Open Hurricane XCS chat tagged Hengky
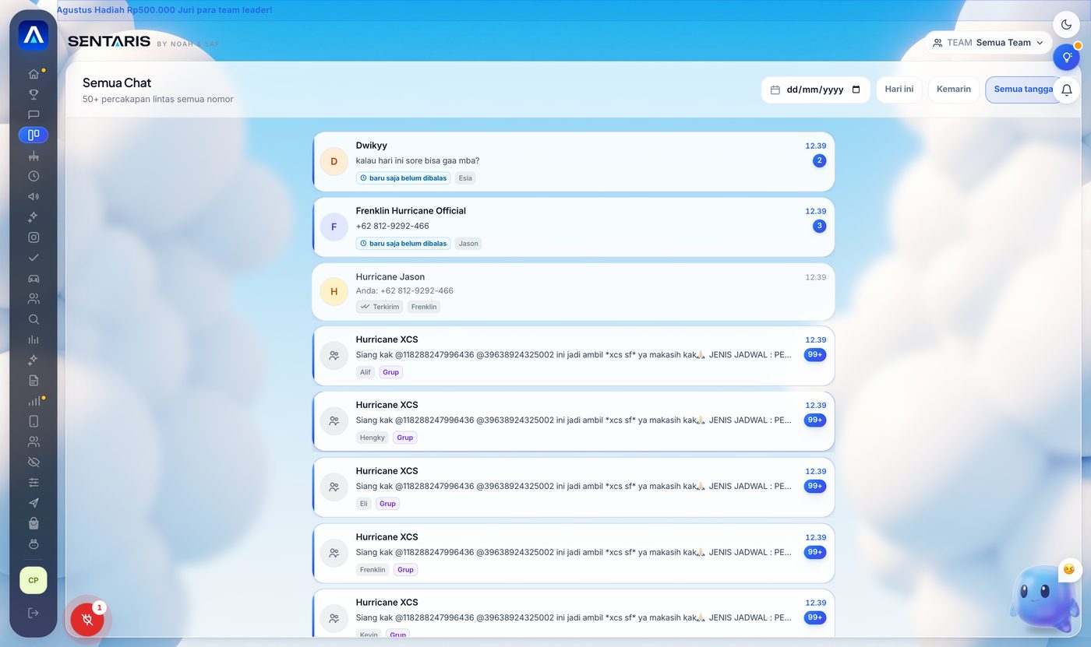This screenshot has height=647, width=1091. [574, 421]
